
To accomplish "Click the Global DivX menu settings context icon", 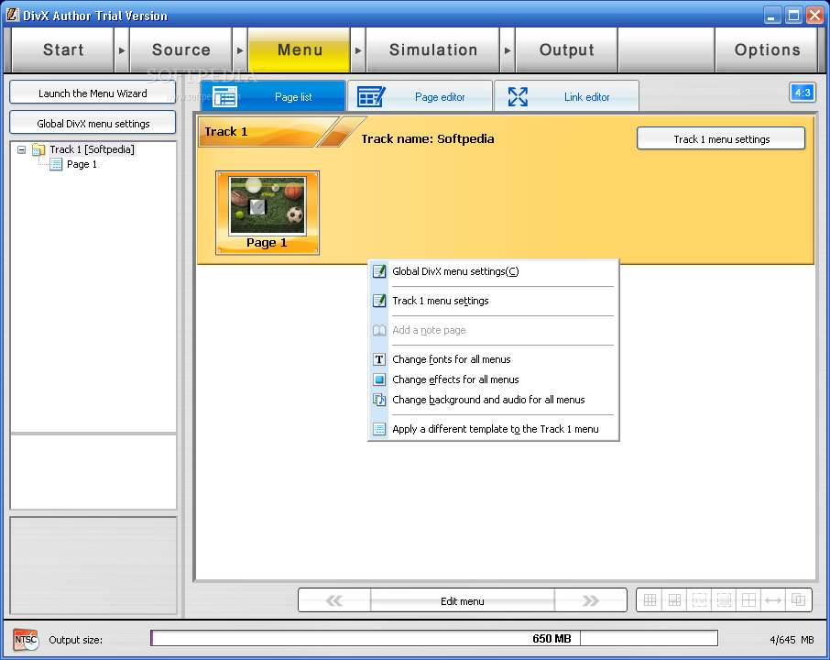I will [x=379, y=271].
